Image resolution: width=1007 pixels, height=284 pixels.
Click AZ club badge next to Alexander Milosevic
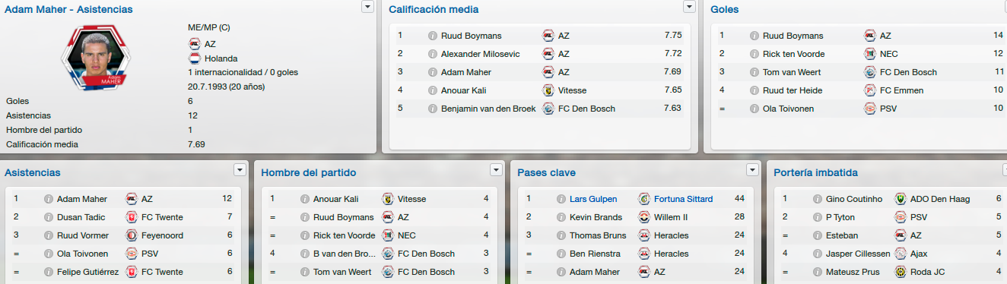[548, 54]
